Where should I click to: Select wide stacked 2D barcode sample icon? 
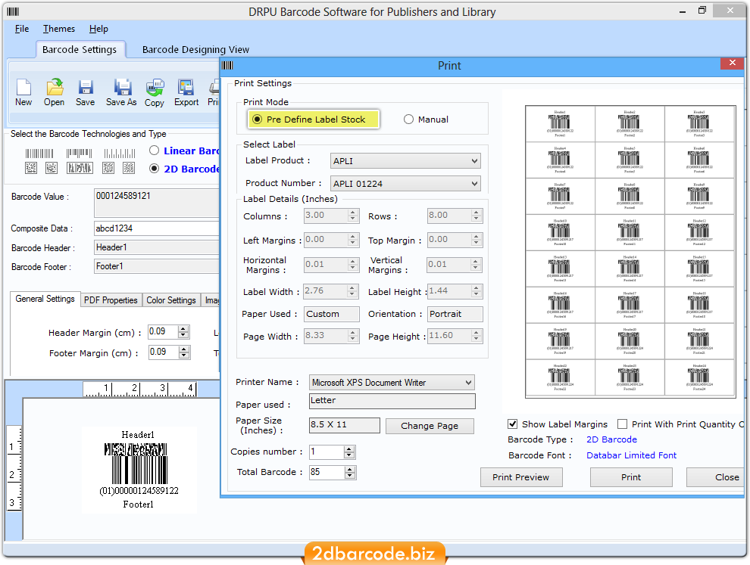tap(80, 168)
